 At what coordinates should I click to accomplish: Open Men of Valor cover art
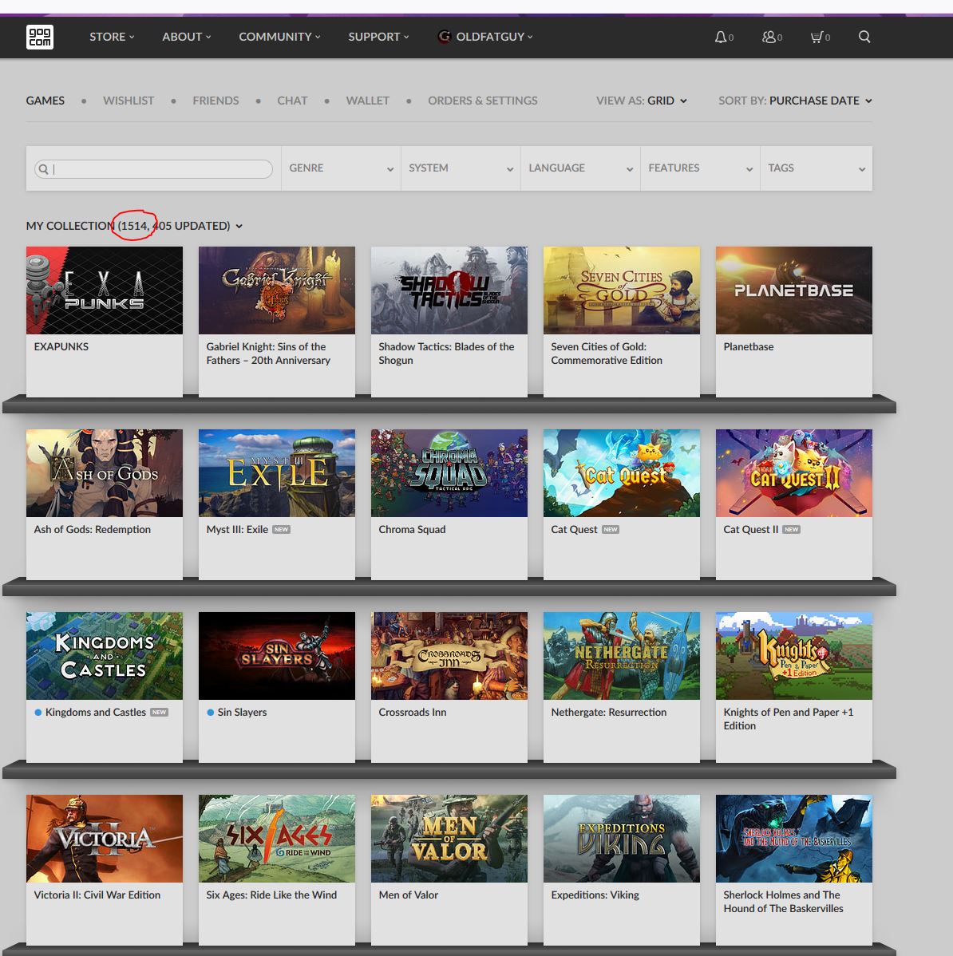click(449, 839)
